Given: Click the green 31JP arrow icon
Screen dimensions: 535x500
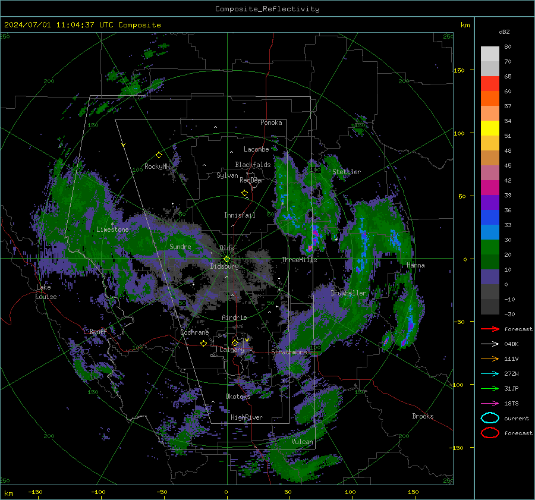Looking at the screenshot, I should [x=490, y=388].
